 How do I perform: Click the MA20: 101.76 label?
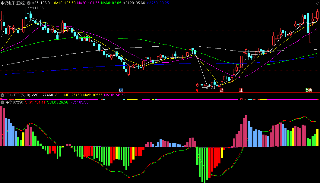88,3
